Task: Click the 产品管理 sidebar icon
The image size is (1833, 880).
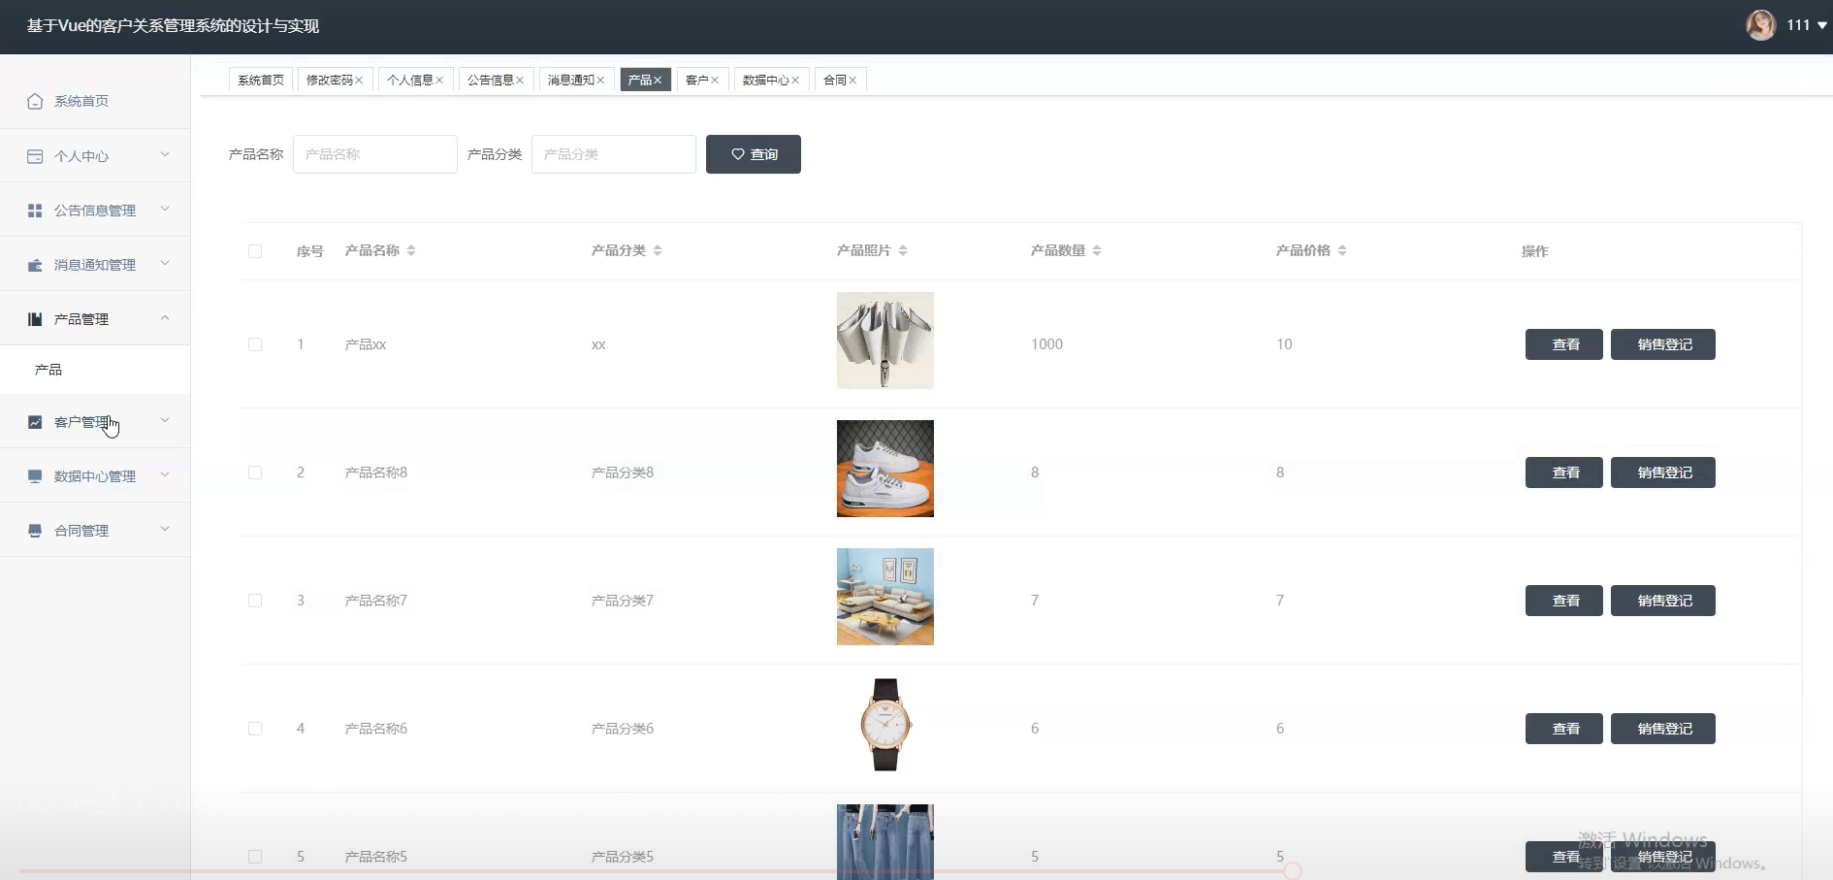Action: coord(35,319)
